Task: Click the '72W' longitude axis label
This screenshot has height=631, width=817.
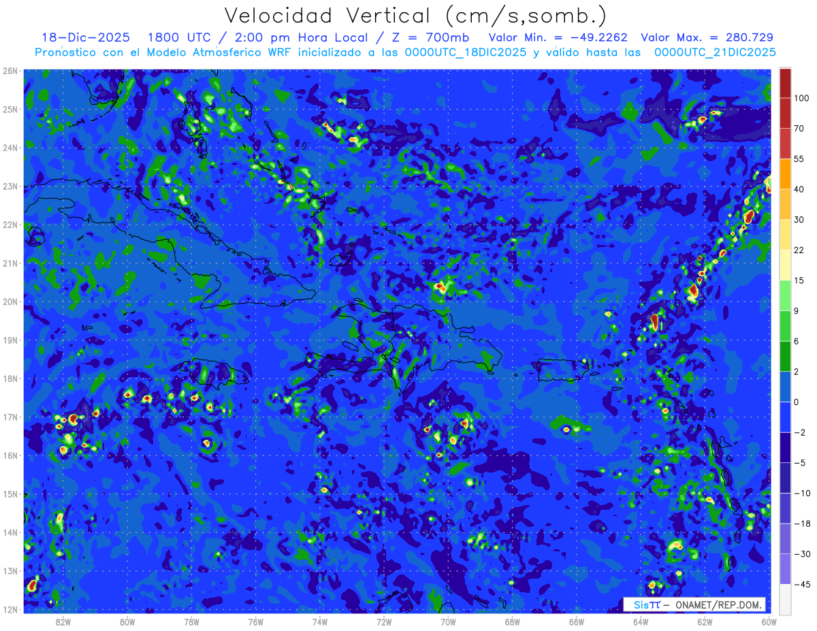Action: (x=384, y=621)
